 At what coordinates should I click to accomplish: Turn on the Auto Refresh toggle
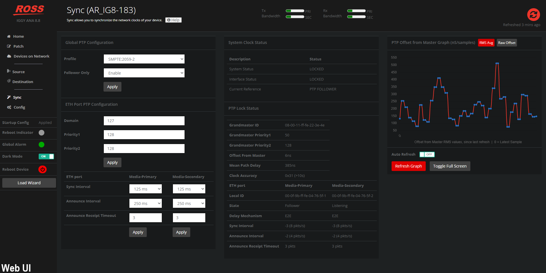[x=427, y=155]
